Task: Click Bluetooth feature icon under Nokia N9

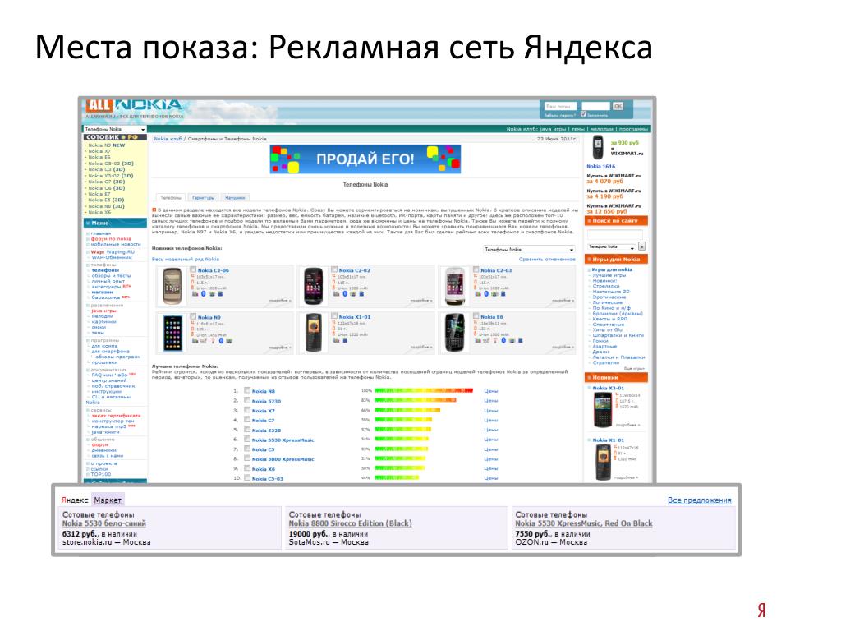Action: pos(221,341)
